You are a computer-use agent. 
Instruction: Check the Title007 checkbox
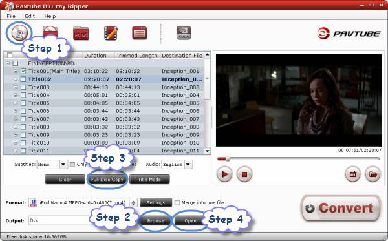pyautogui.click(x=23, y=119)
